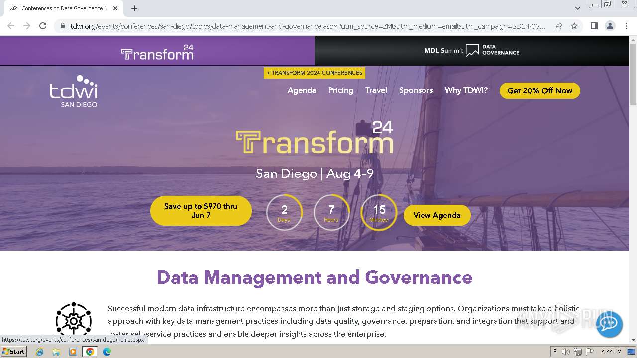This screenshot has height=358, width=637.
Task: Click the network tray icon
Action: (x=578, y=352)
